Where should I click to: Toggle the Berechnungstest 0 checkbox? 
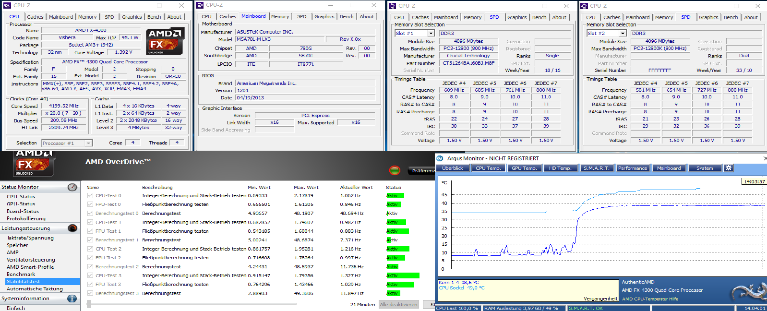point(90,213)
